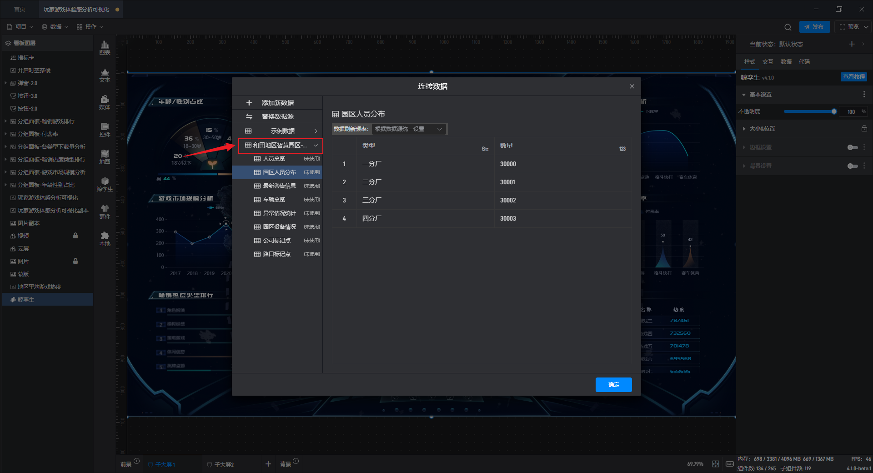Expand the 弹窗-2.0 layer group
873x473 pixels.
tap(5, 83)
